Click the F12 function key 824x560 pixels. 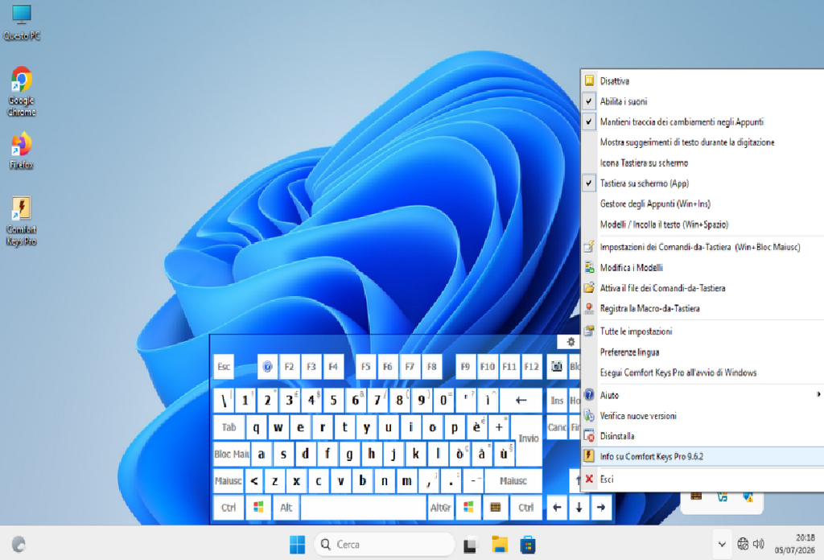531,367
